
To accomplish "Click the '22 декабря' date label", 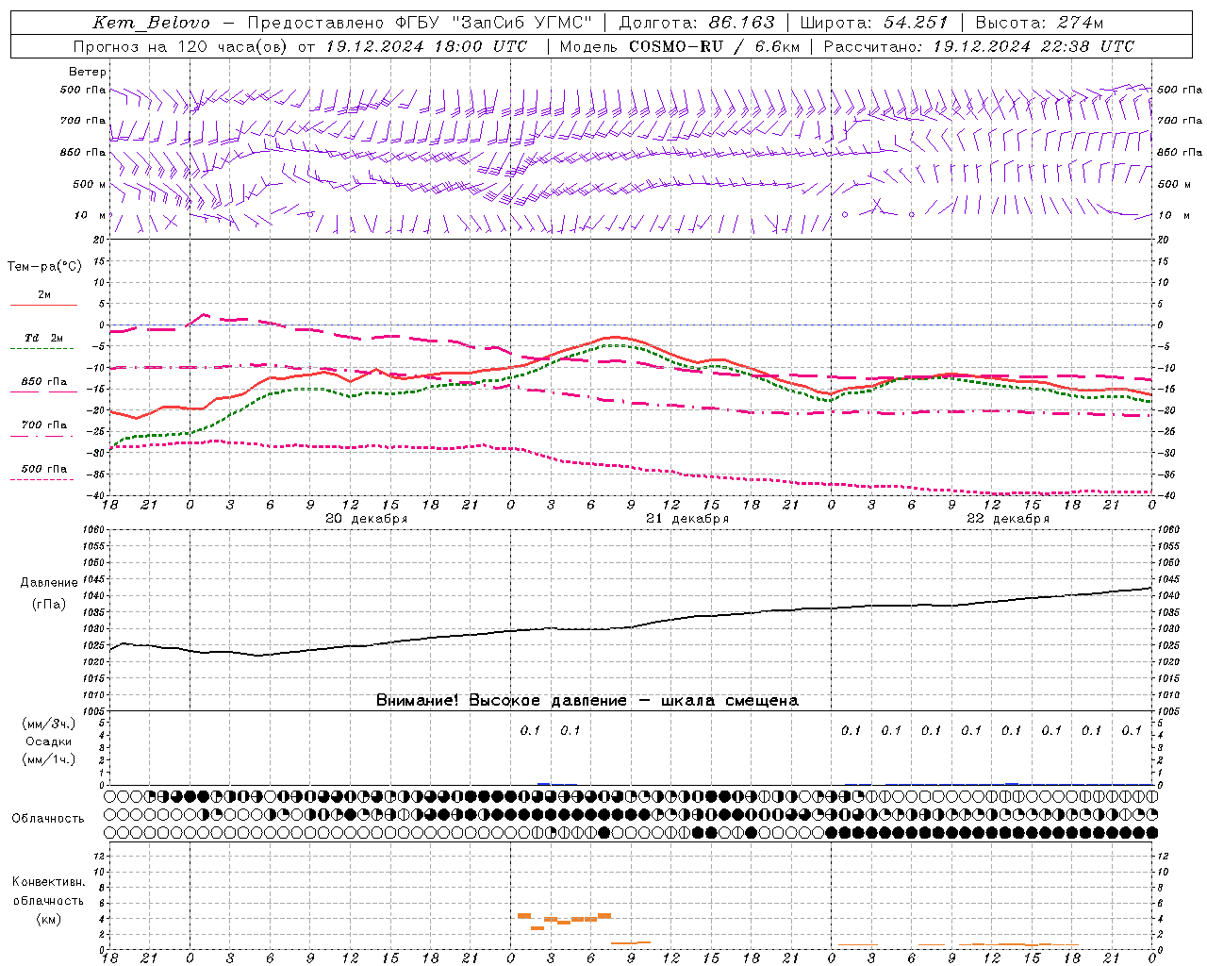I will click(x=1008, y=519).
